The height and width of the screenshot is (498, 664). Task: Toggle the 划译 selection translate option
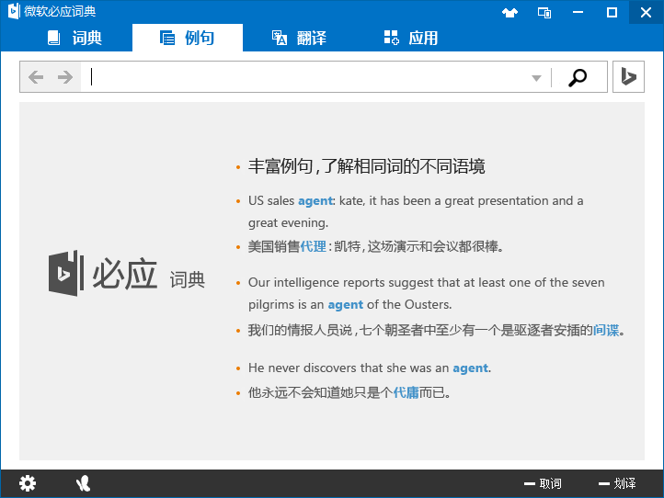[617, 483]
